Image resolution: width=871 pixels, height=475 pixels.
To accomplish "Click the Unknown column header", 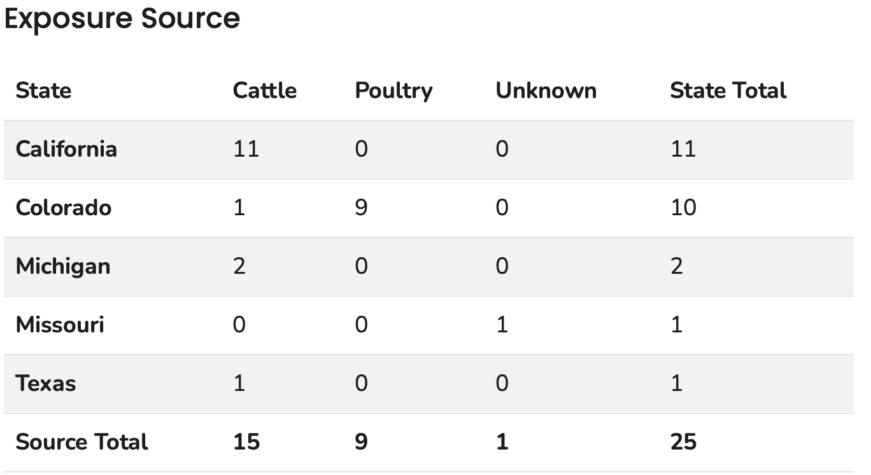I will coord(546,90).
